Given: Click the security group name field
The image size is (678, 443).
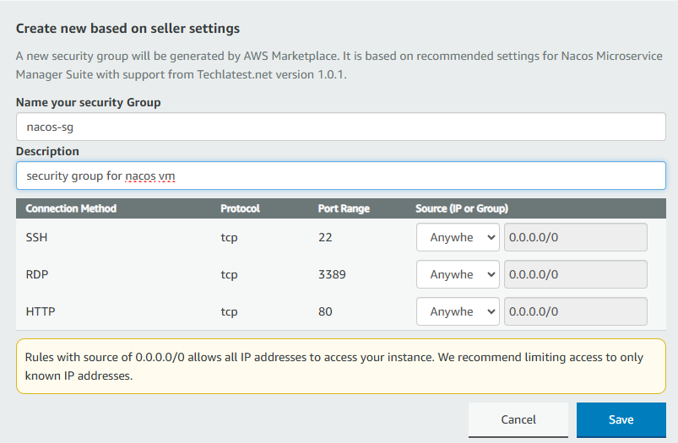Looking at the screenshot, I should [341, 127].
